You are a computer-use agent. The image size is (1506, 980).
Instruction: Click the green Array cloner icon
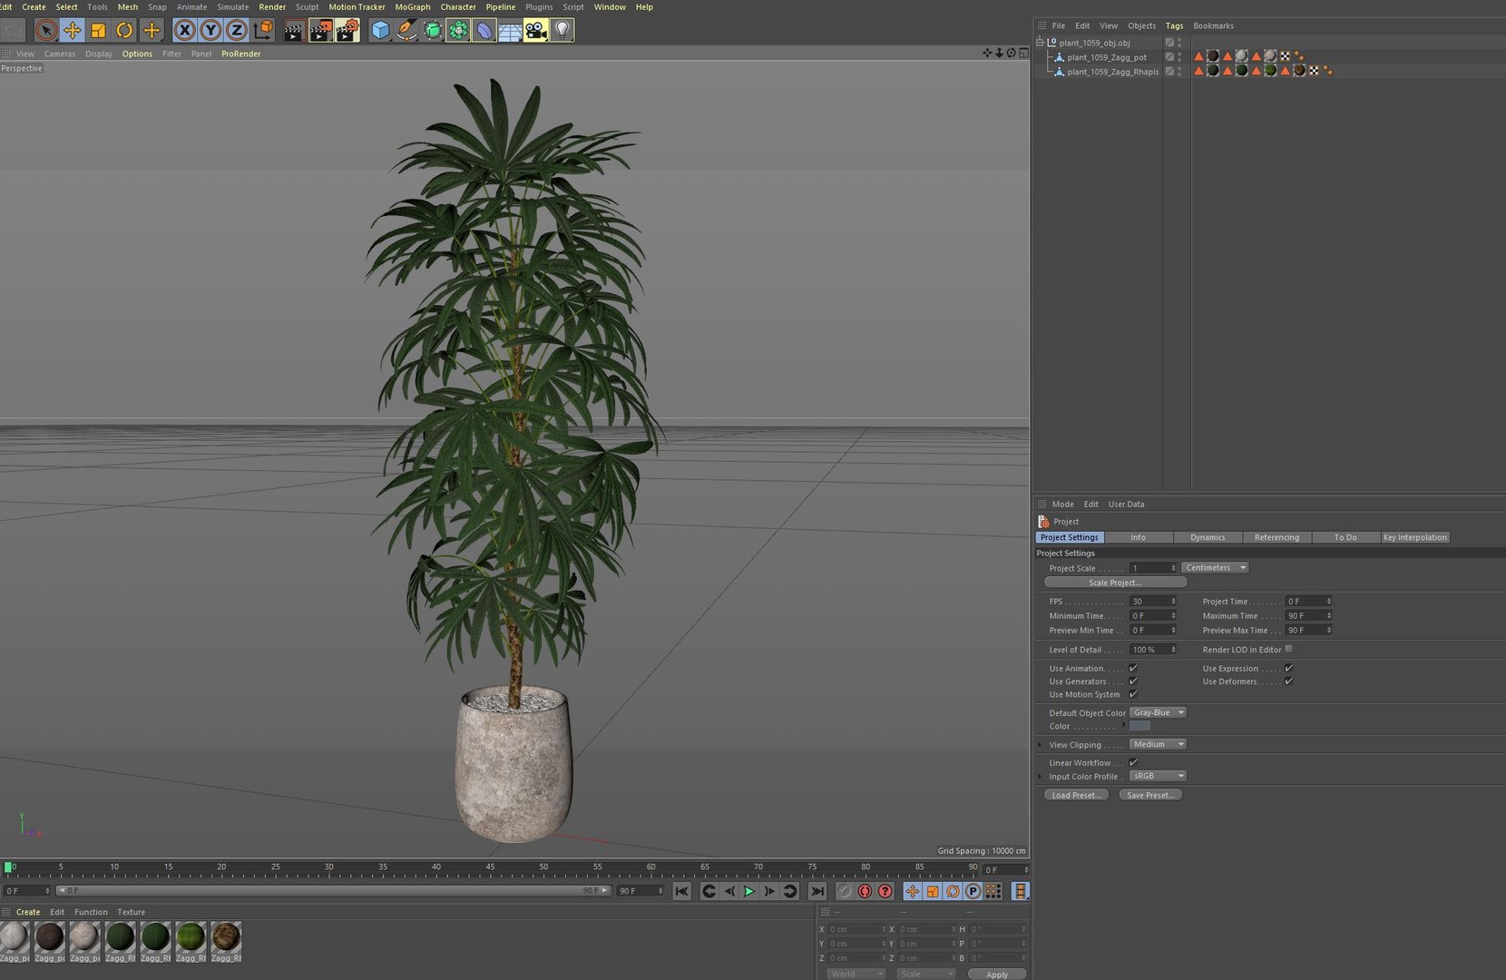(x=458, y=30)
